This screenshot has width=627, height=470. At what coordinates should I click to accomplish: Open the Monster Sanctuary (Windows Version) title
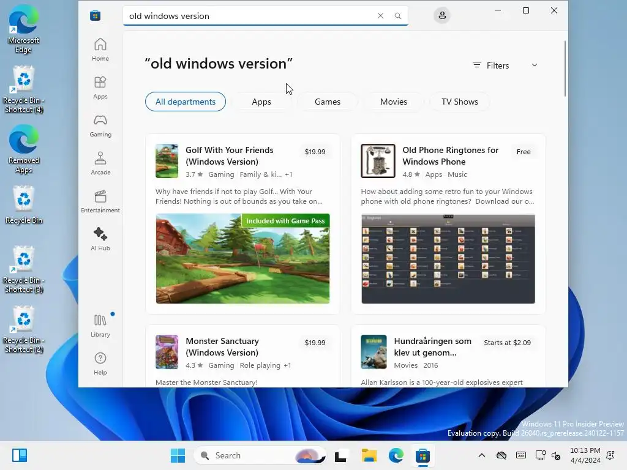tap(222, 346)
